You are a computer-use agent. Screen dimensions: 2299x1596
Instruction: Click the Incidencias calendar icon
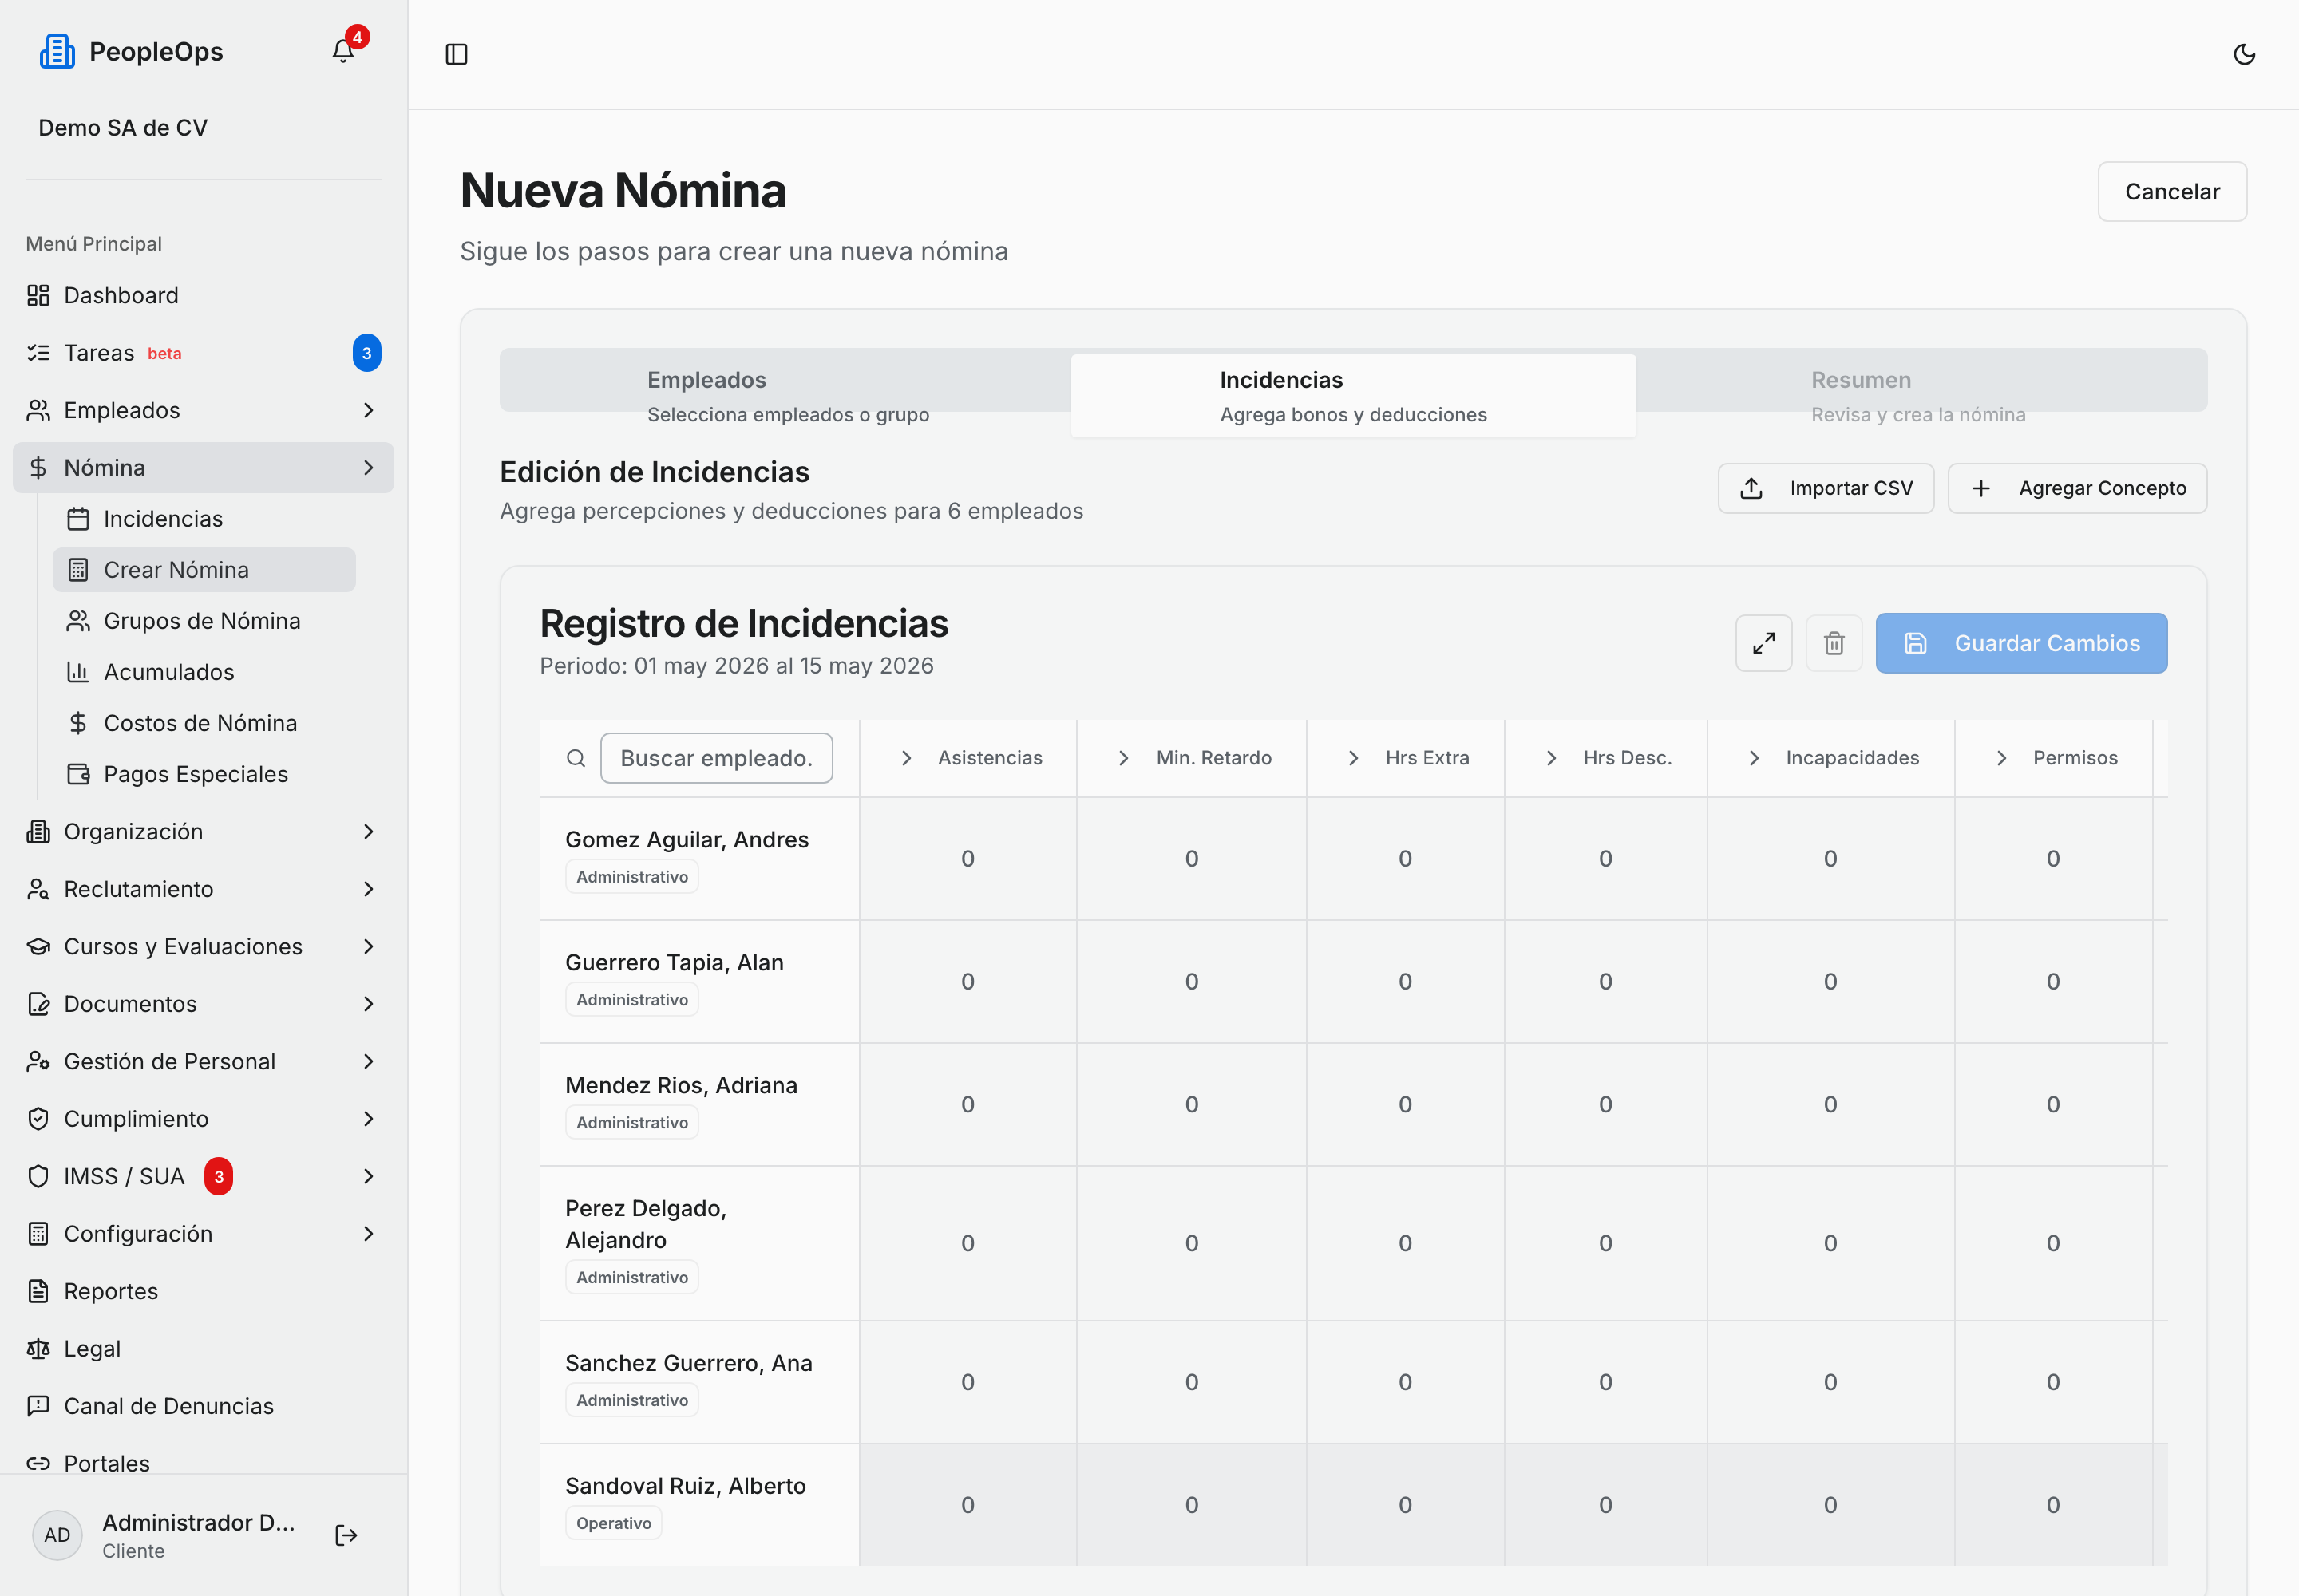coord(78,519)
